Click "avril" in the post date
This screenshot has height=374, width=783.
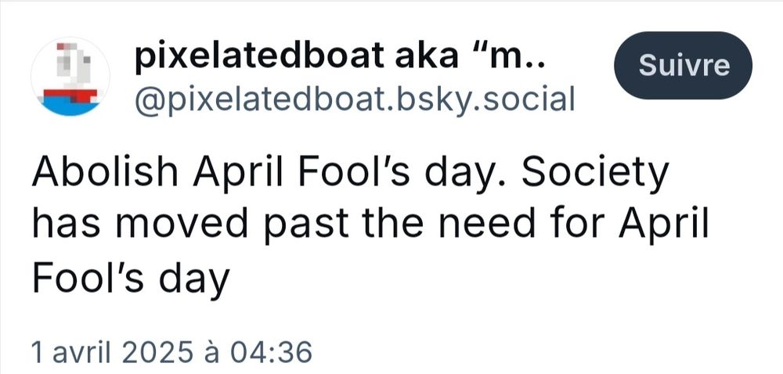pyautogui.click(x=81, y=352)
